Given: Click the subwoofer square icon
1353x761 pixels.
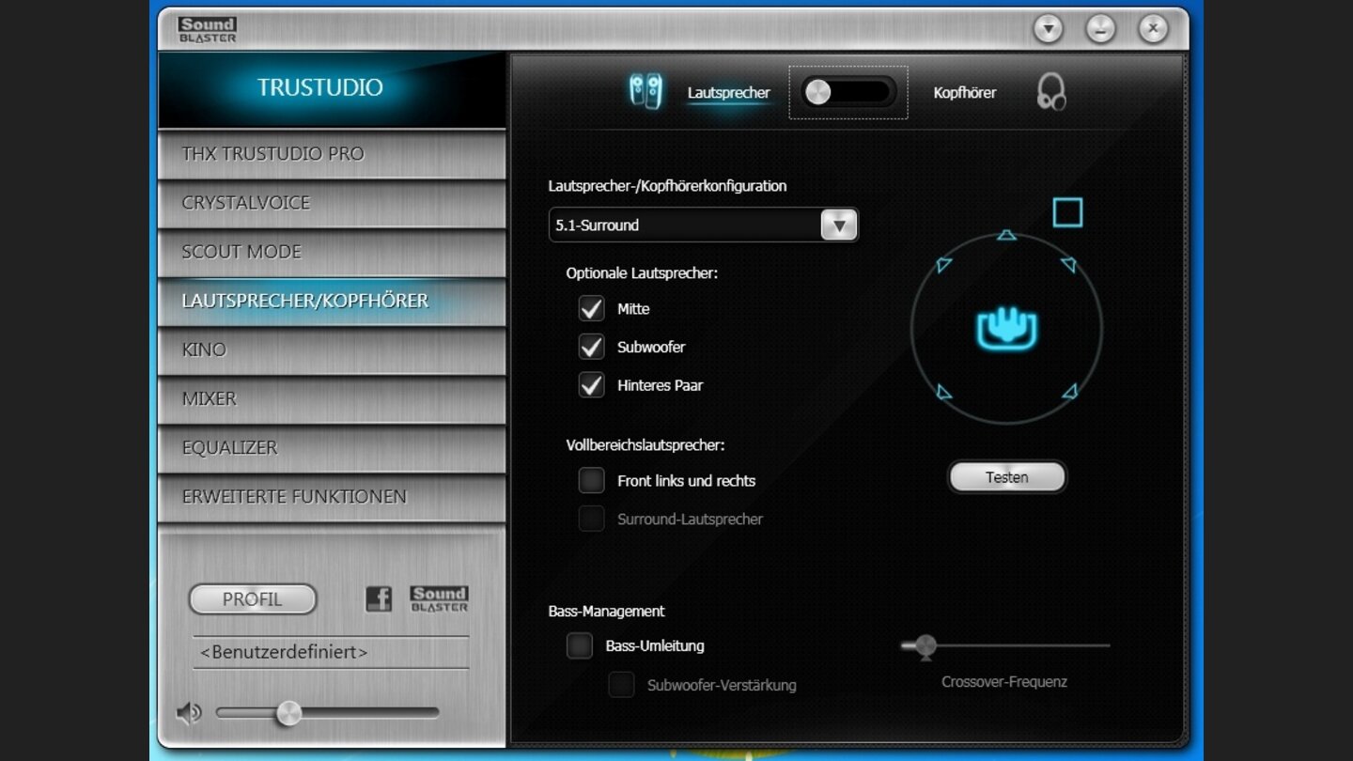Looking at the screenshot, I should (1067, 212).
